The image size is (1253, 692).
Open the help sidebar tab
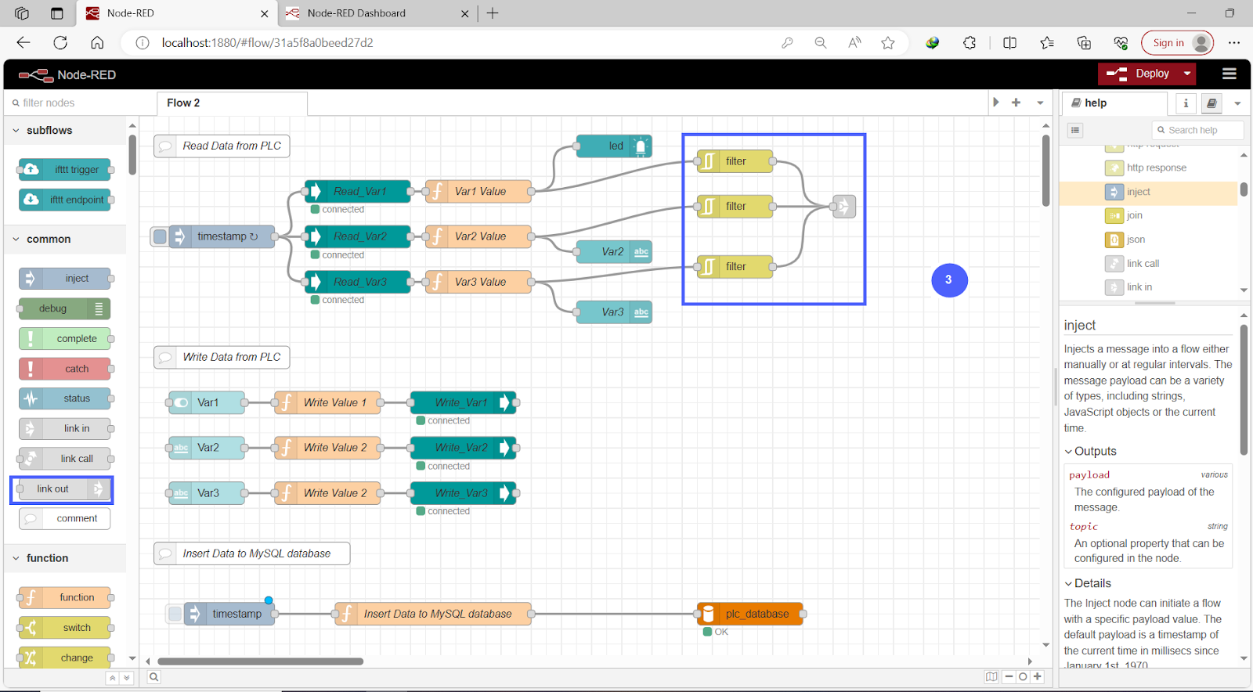coord(1114,103)
